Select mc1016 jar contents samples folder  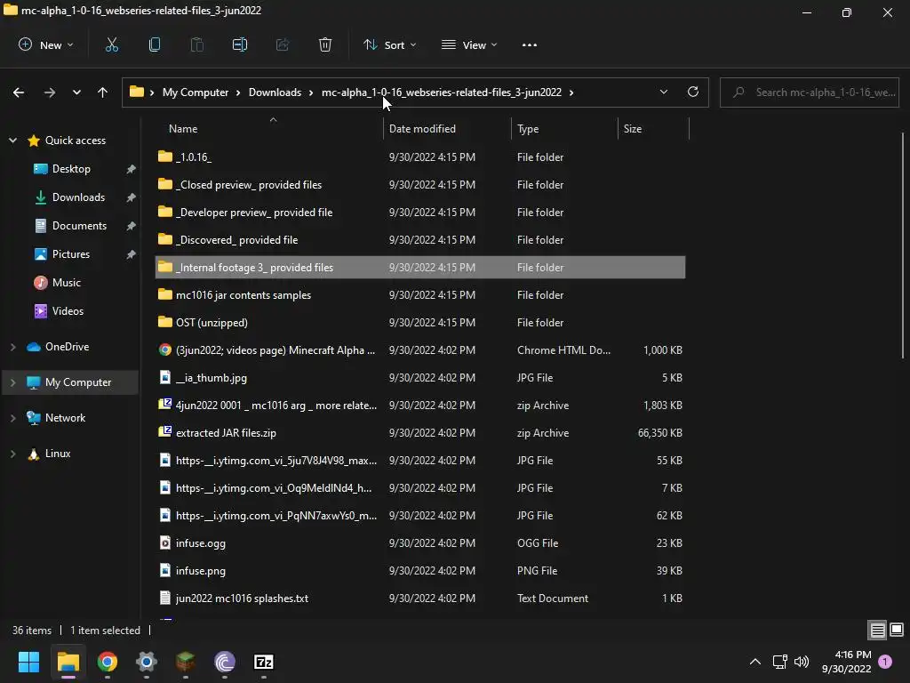pyautogui.click(x=420, y=295)
